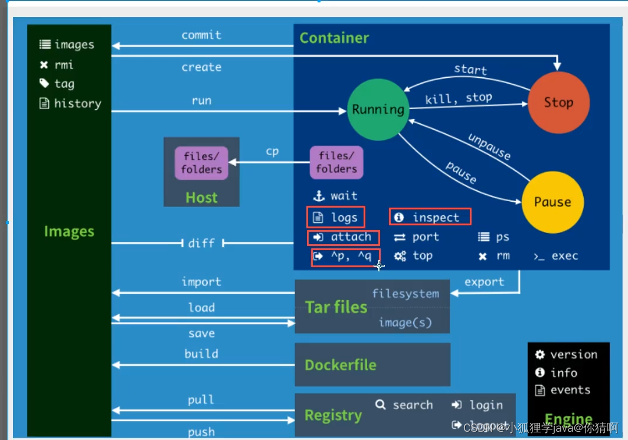628x440 pixels.
Task: Click the commit label
Action: 201,35
